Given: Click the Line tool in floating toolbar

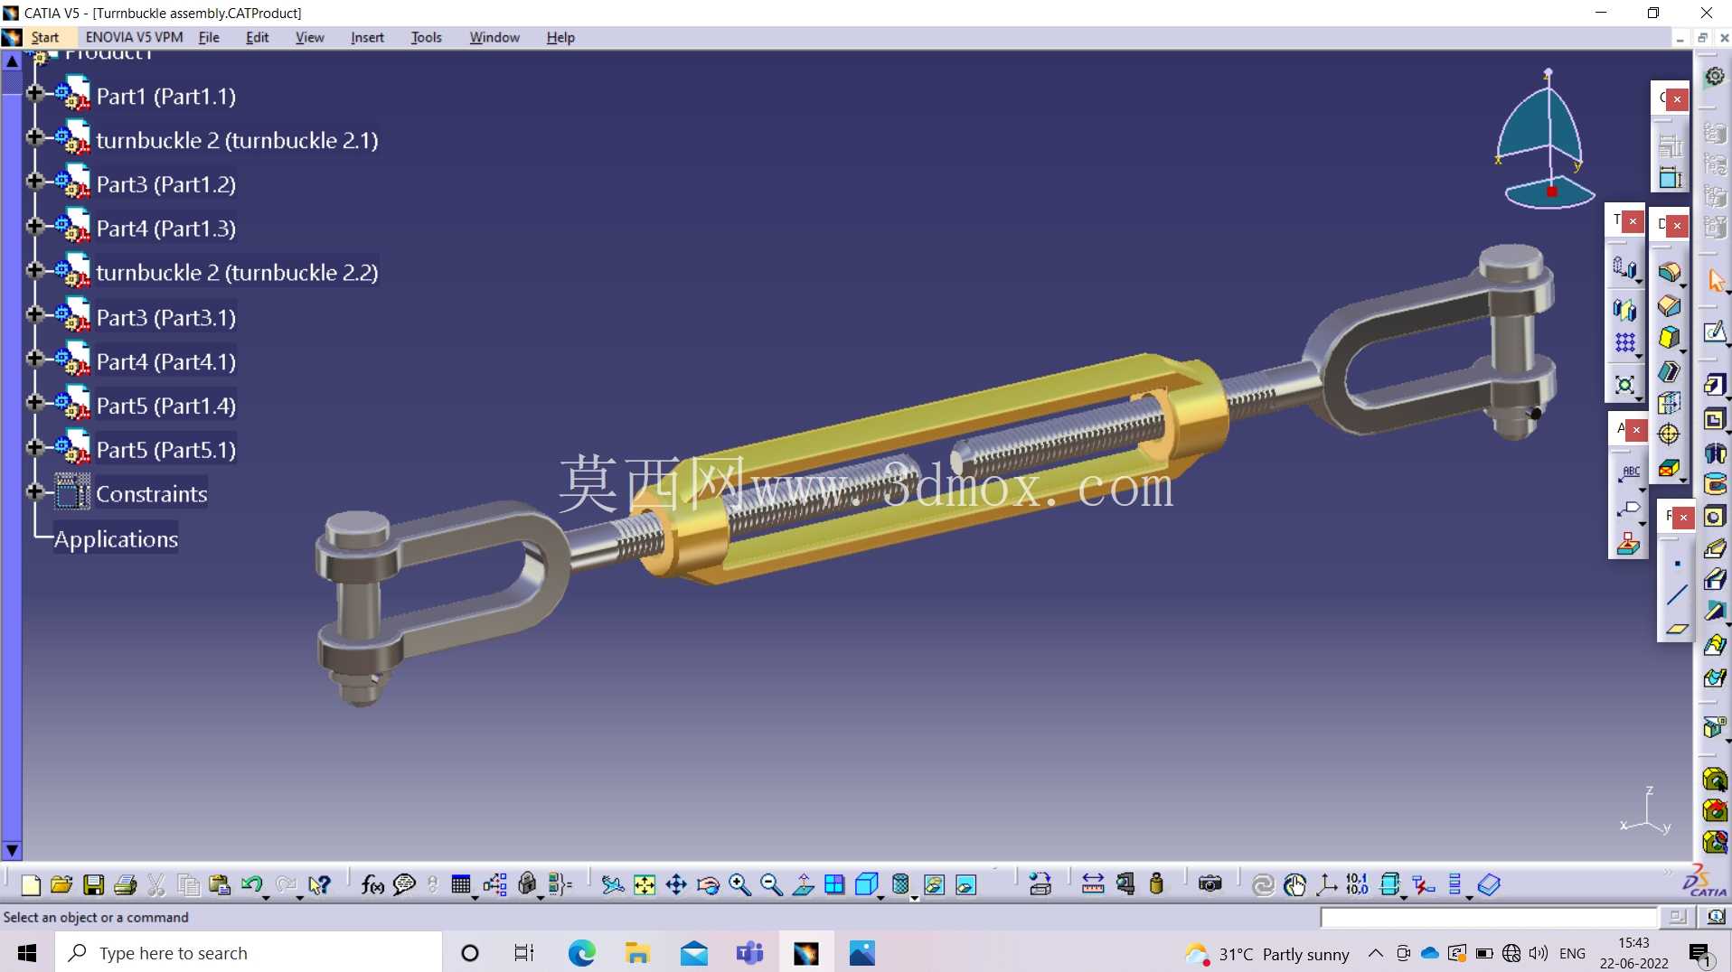Looking at the screenshot, I should pyautogui.click(x=1677, y=594).
